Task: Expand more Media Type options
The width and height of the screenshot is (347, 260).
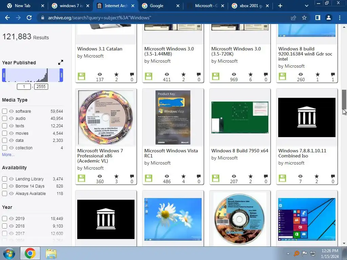Action: [x=8, y=155]
